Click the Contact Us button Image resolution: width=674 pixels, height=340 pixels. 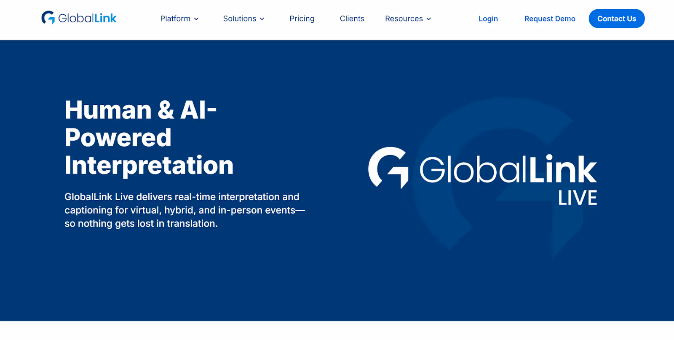click(x=617, y=19)
